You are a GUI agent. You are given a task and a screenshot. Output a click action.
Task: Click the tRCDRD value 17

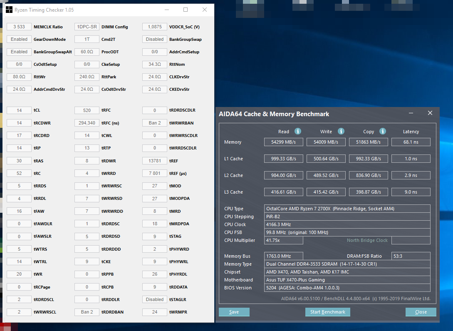click(x=19, y=135)
